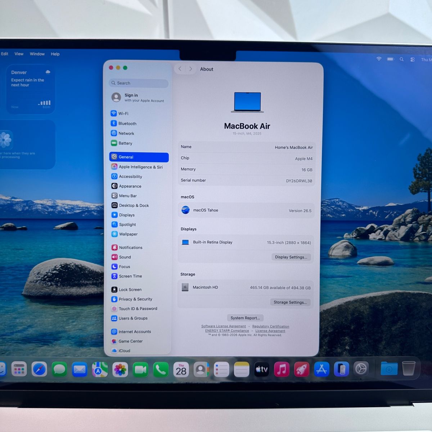Click the macOS Tahoe row
This screenshot has width=432, height=432.
246,210
